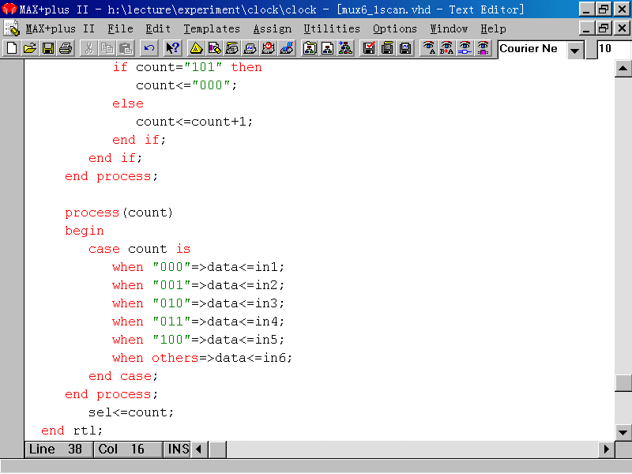
Task: Click the Col 16 status field
Action: tap(128, 449)
